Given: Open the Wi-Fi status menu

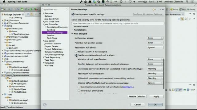Looking at the screenshot, I should tap(130, 2).
